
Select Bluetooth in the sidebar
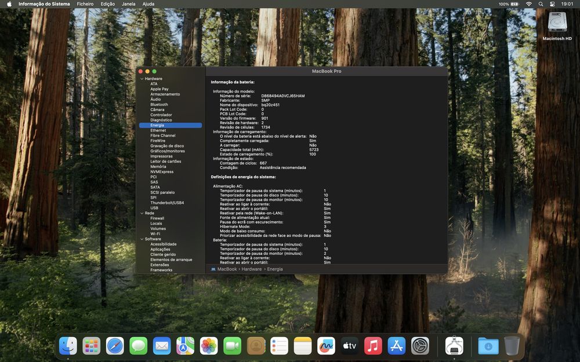click(x=159, y=104)
